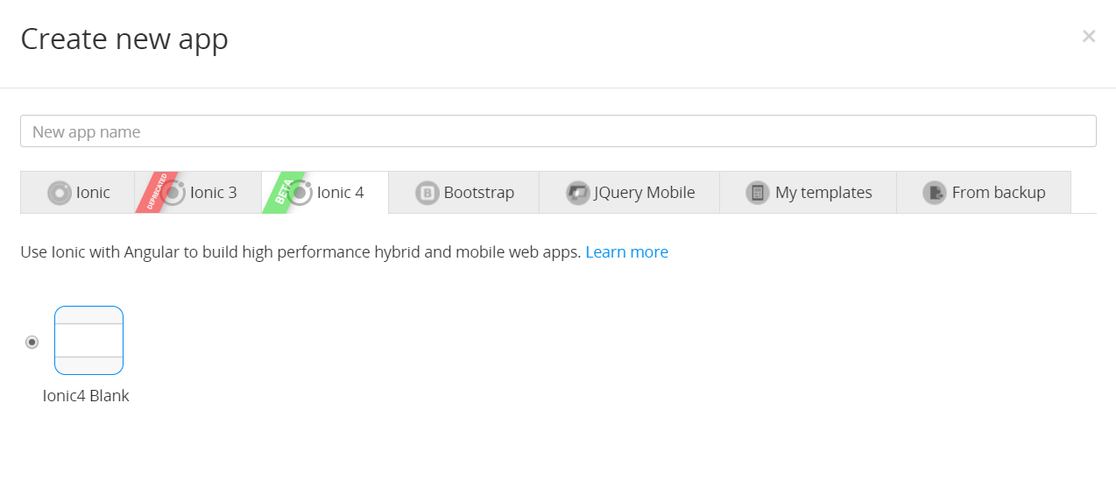Open the From backup tab

984,193
